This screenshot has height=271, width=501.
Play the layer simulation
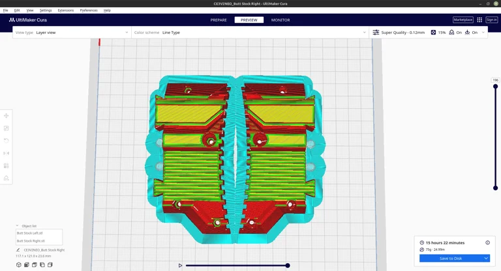(x=181, y=265)
